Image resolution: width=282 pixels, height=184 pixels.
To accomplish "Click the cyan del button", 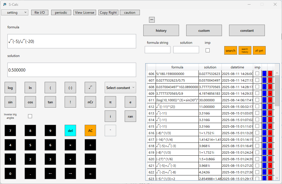I will point(70,130).
